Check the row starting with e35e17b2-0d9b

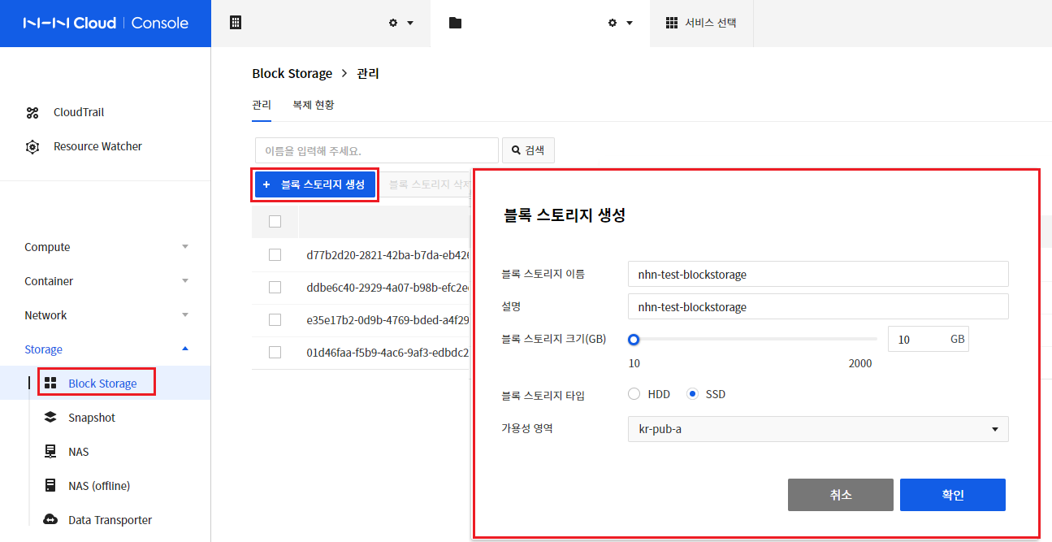(x=275, y=319)
